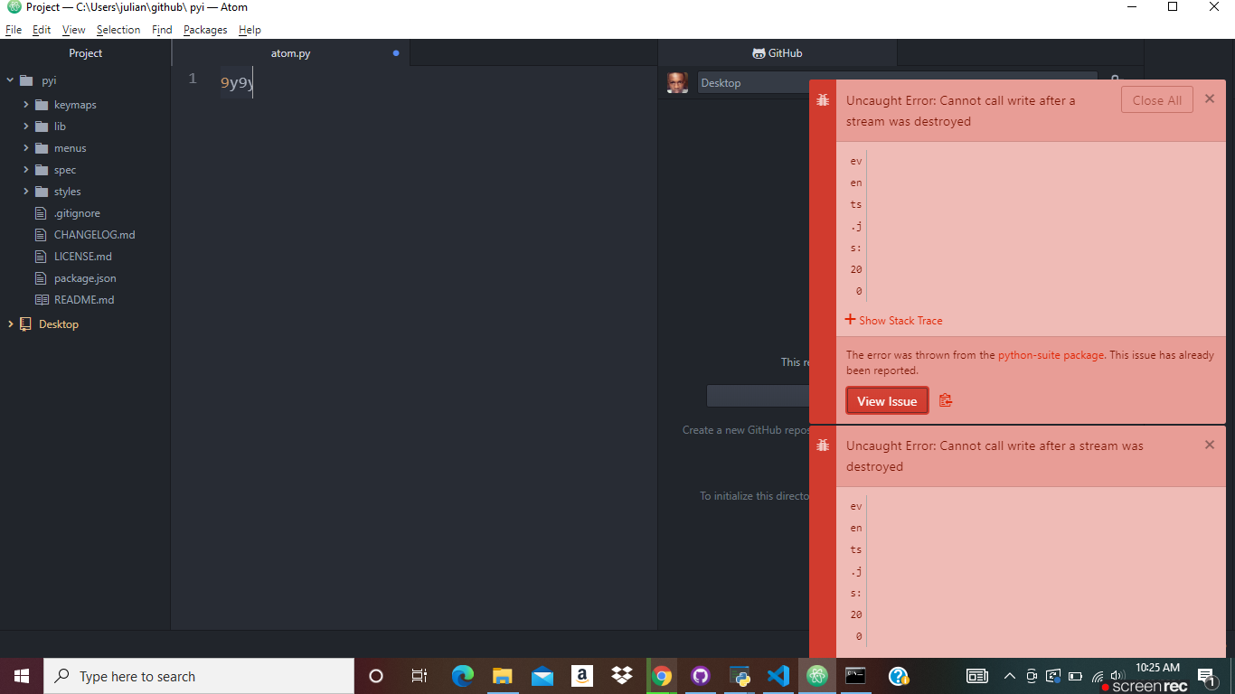
Task: Click the copy issue report icon beside View Issue
Action: [945, 399]
